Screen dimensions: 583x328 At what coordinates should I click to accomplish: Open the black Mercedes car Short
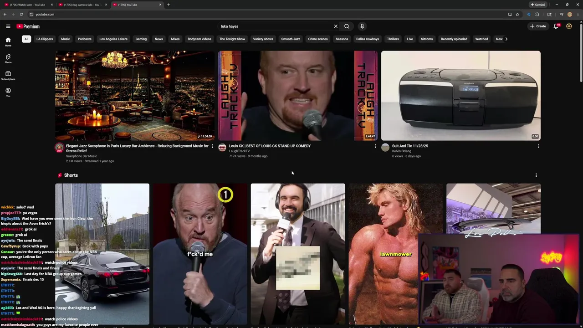pos(102,254)
